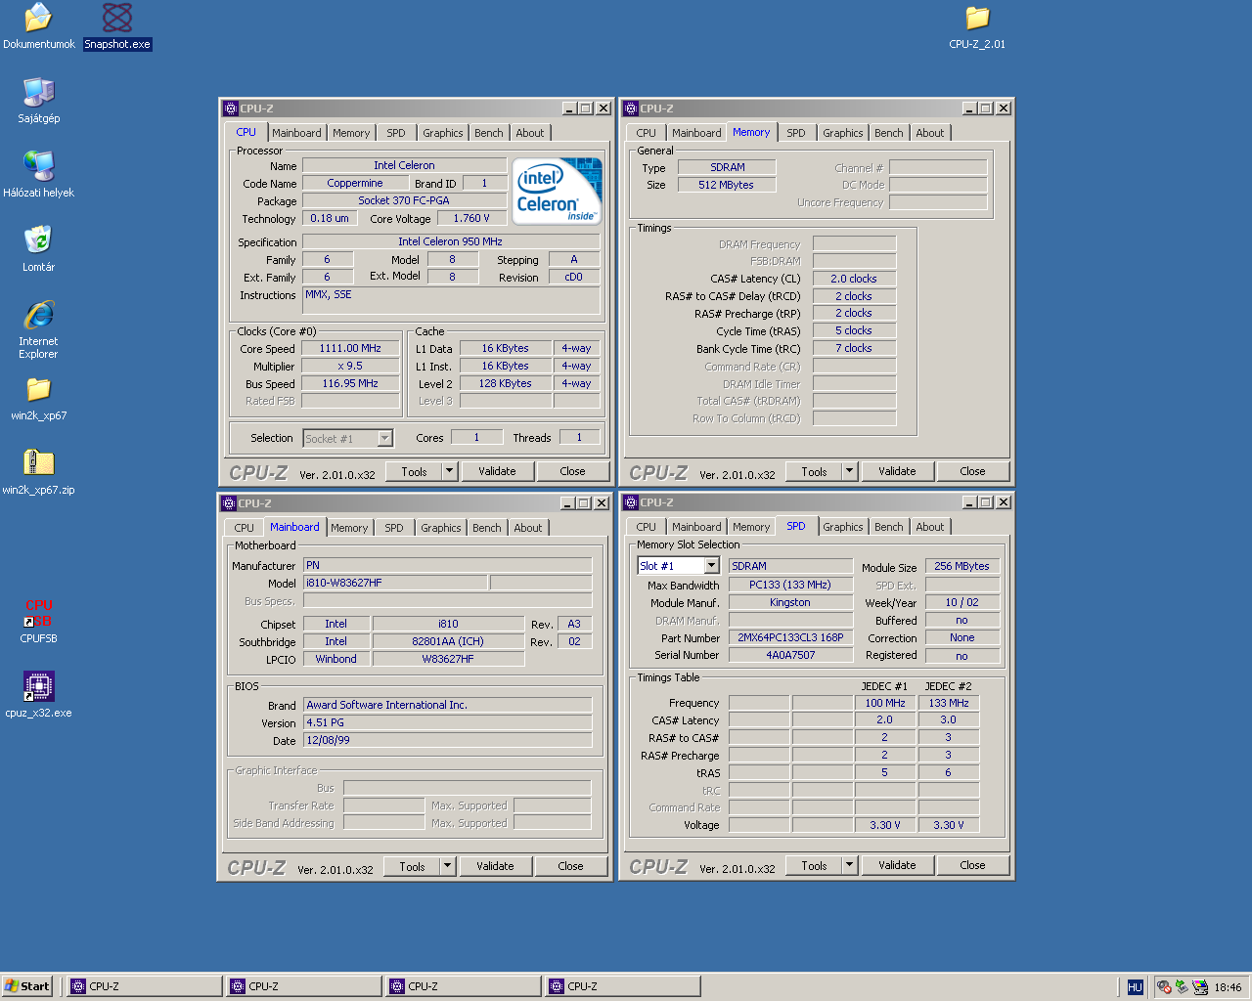Click Validate in the SPD tab window

(897, 865)
